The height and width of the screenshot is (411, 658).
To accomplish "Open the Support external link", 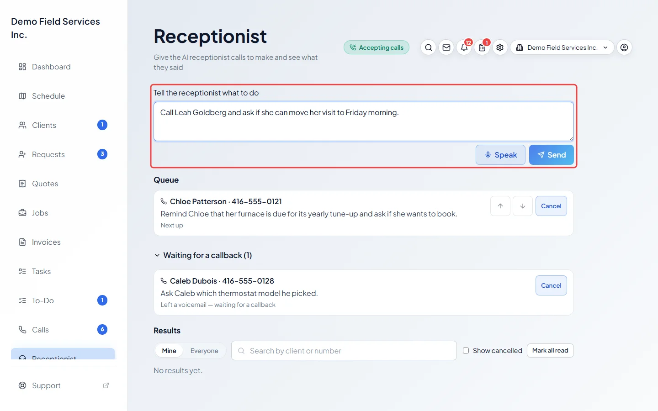I will pos(63,385).
